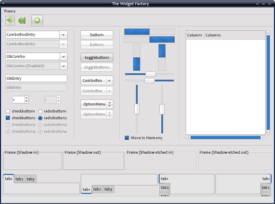Click up arrow of disabled spin button

[x=59, y=98]
